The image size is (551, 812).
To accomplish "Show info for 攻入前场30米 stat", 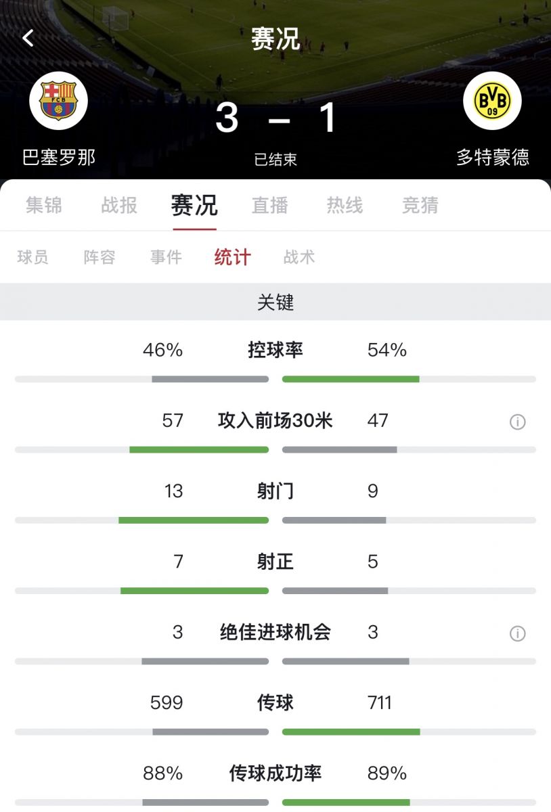I will [x=518, y=422].
